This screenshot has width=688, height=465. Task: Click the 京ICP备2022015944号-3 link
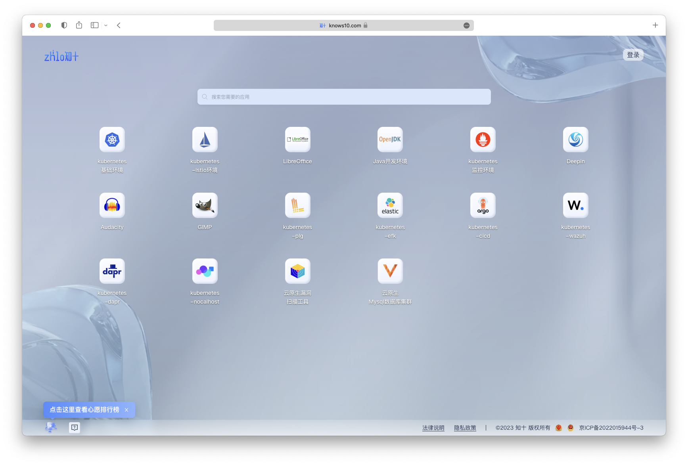611,428
